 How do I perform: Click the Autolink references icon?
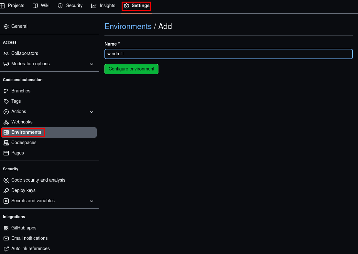(x=6, y=249)
